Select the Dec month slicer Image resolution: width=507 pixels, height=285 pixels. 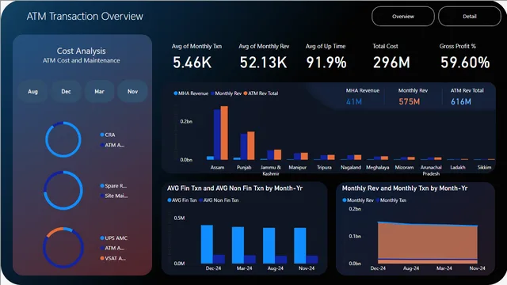tap(66, 92)
